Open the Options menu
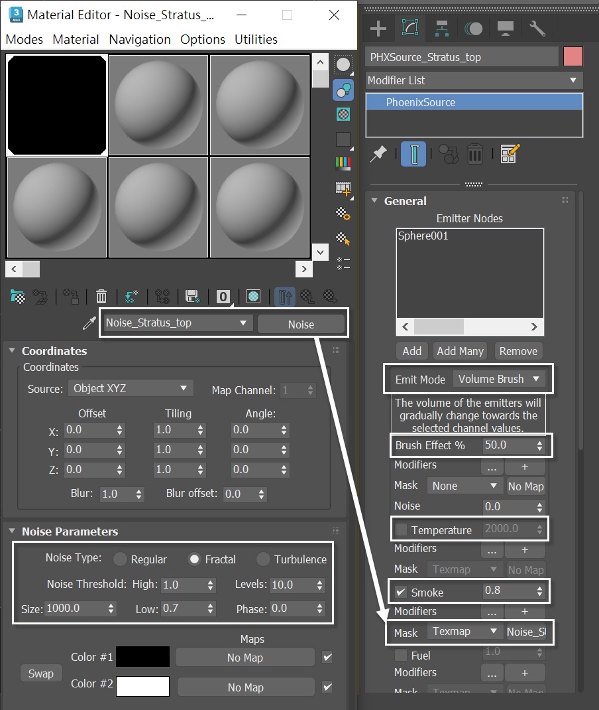 point(203,39)
